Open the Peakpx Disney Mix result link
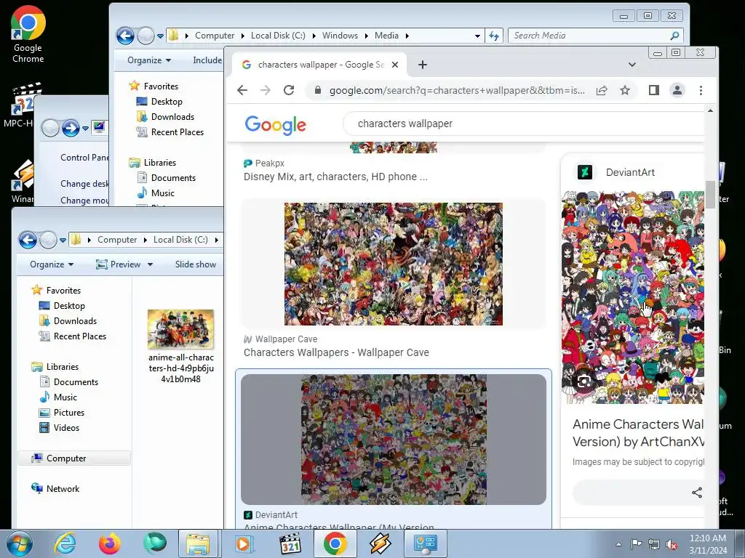The width and height of the screenshot is (745, 558). click(335, 177)
